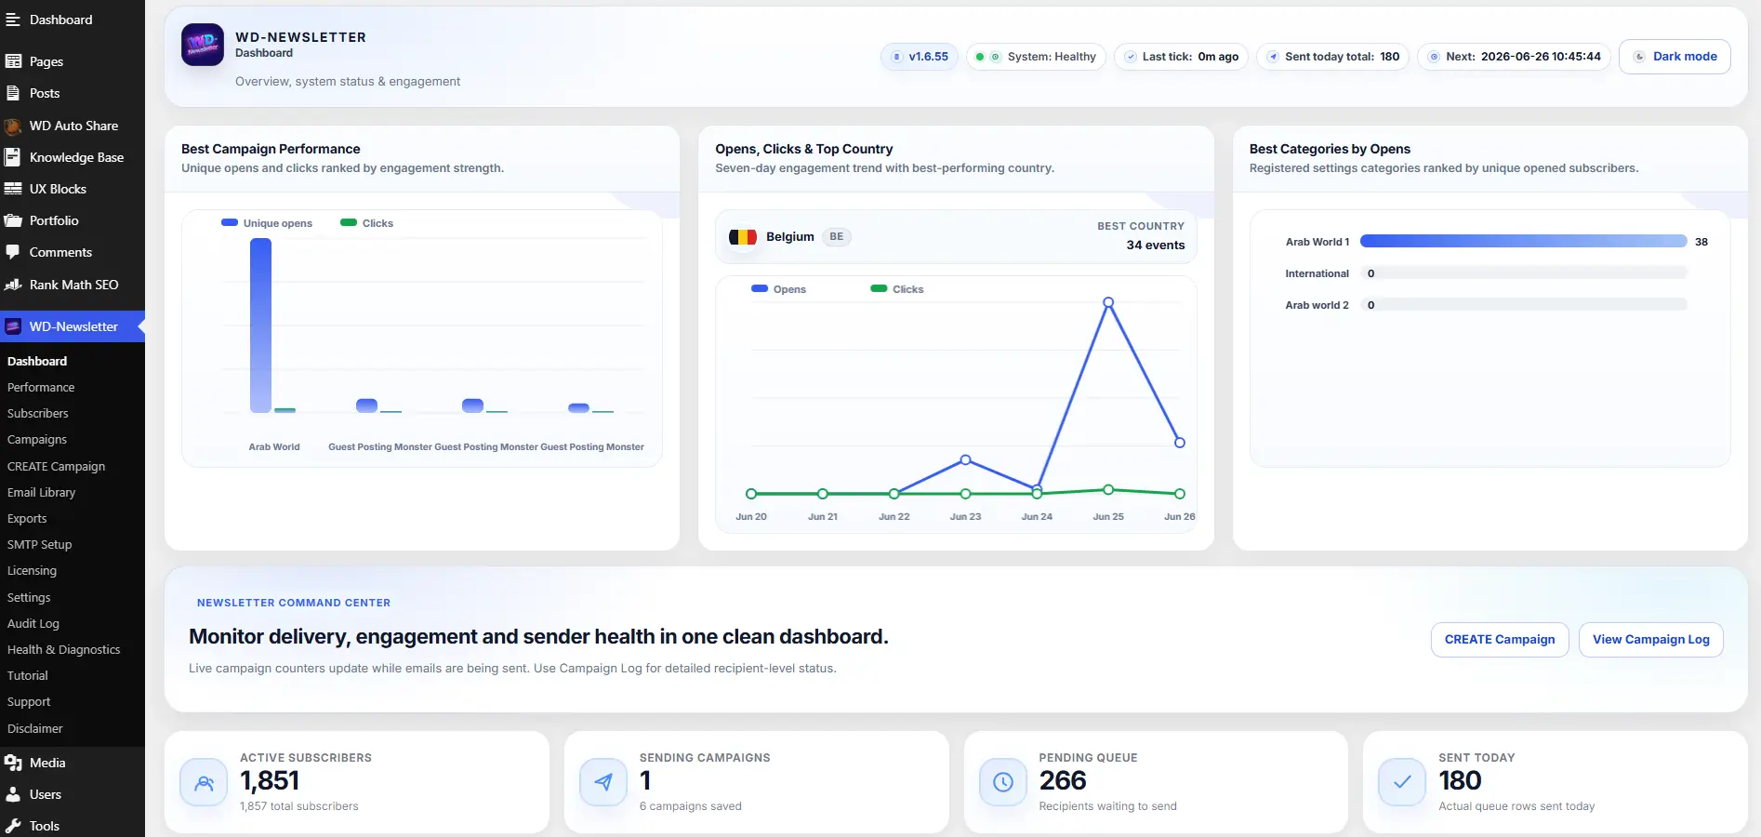This screenshot has width=1761, height=837.
Task: Click the Active Subscribers people icon
Action: (x=204, y=782)
